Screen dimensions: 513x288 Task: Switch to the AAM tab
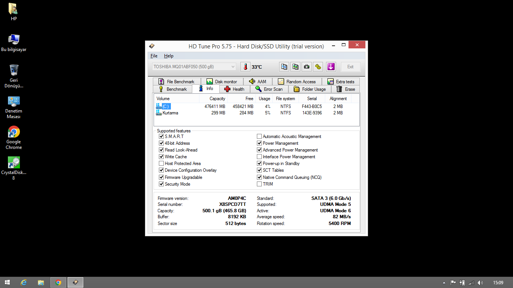coord(258,81)
